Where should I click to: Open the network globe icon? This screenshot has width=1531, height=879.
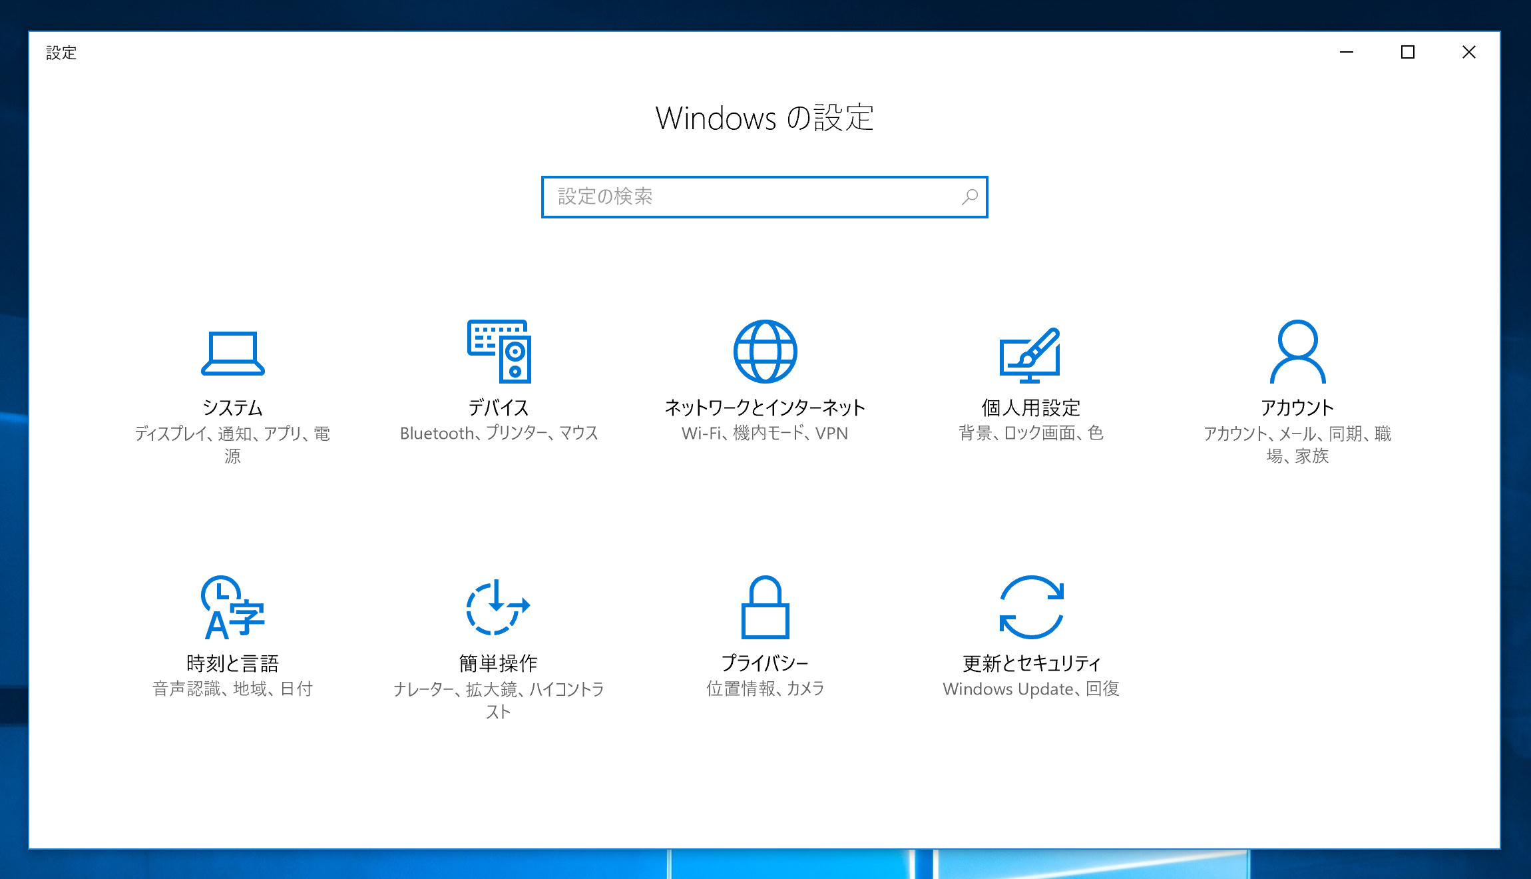[x=765, y=352]
